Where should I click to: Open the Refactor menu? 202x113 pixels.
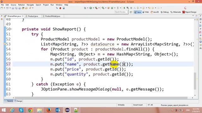pyautogui.click(x=21, y=5)
